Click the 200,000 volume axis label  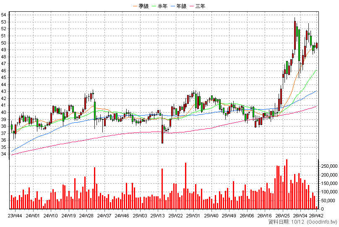(329, 175)
